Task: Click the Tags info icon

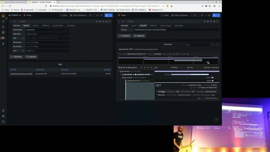Action: (x=24, y=38)
